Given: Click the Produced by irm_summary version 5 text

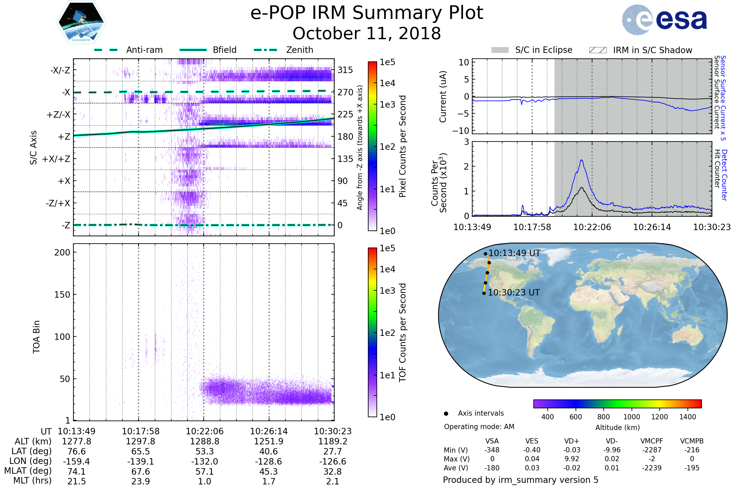Looking at the screenshot, I should click(521, 480).
